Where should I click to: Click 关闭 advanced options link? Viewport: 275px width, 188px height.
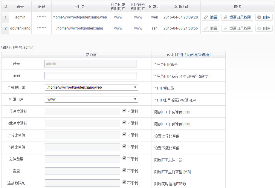pyautogui.click(x=190, y=55)
